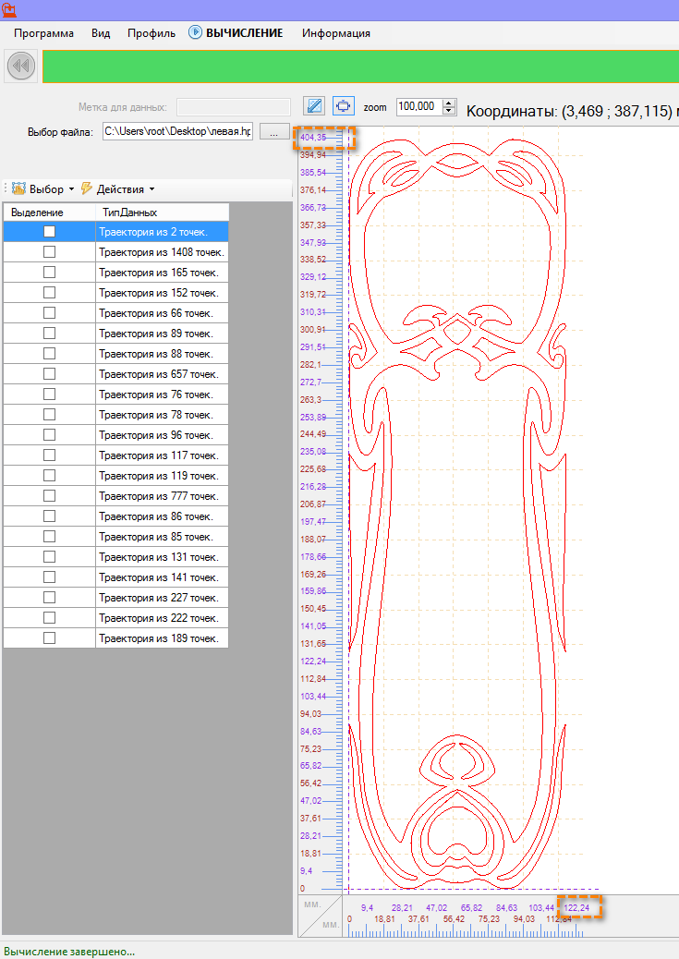The image size is (679, 959).
Task: Select row text Траектория из 119 точек
Action: coord(159,475)
